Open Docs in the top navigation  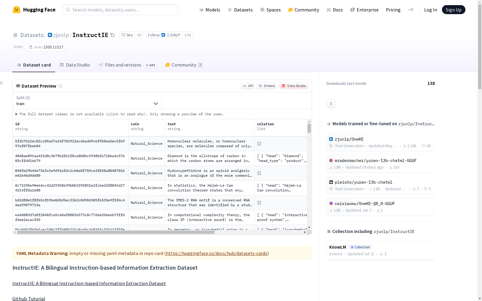point(335,10)
